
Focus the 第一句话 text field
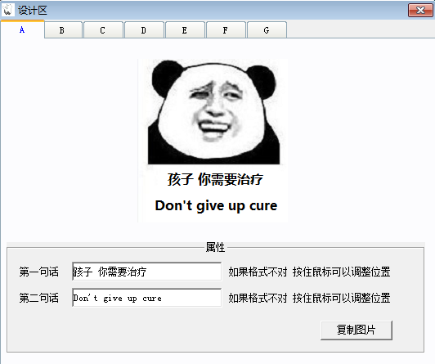[x=146, y=272]
